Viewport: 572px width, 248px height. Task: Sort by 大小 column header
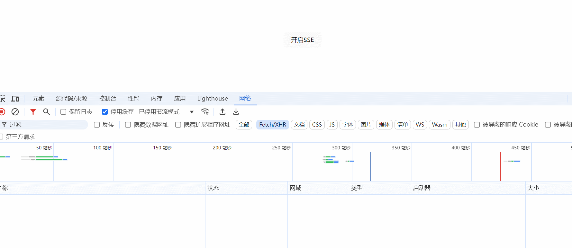[549, 188]
